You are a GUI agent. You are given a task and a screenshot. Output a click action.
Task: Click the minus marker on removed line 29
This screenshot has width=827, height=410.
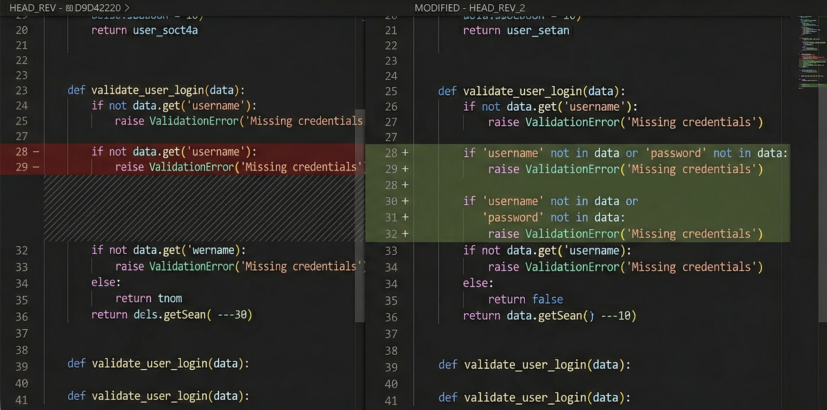tap(36, 167)
